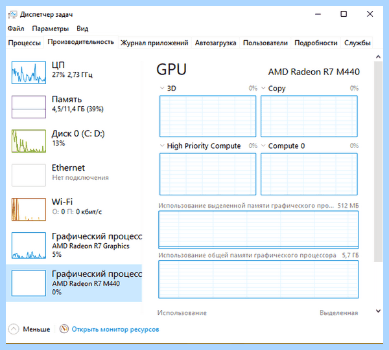Switch to the Автозагрузка tab
389x350 pixels.
pos(215,43)
